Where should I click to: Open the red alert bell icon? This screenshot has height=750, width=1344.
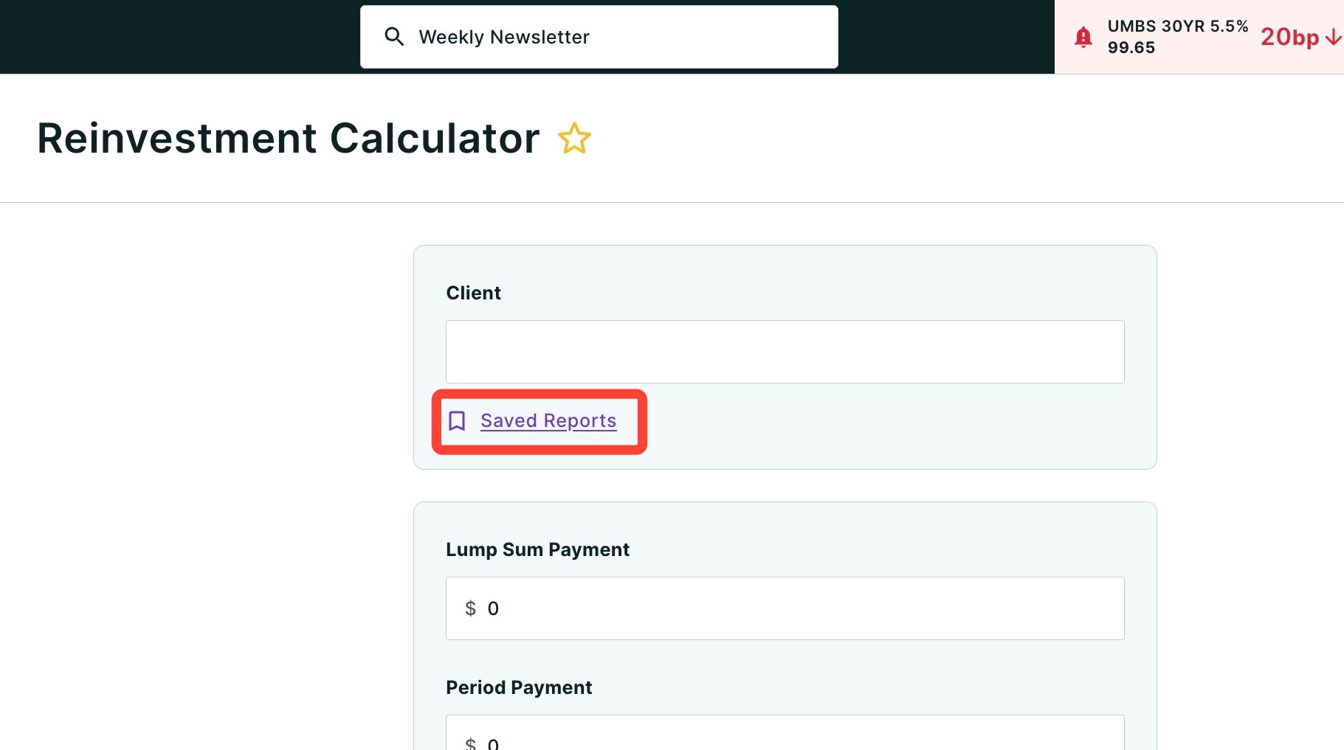tap(1083, 37)
